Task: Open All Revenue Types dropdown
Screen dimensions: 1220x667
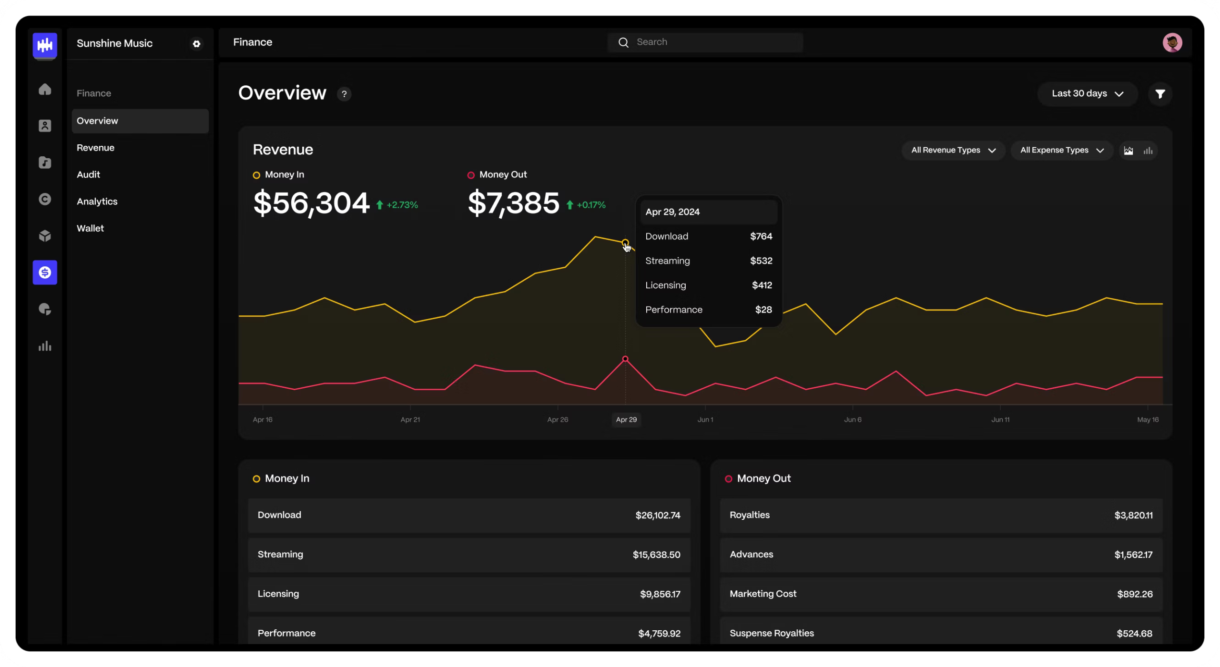Action: [953, 150]
